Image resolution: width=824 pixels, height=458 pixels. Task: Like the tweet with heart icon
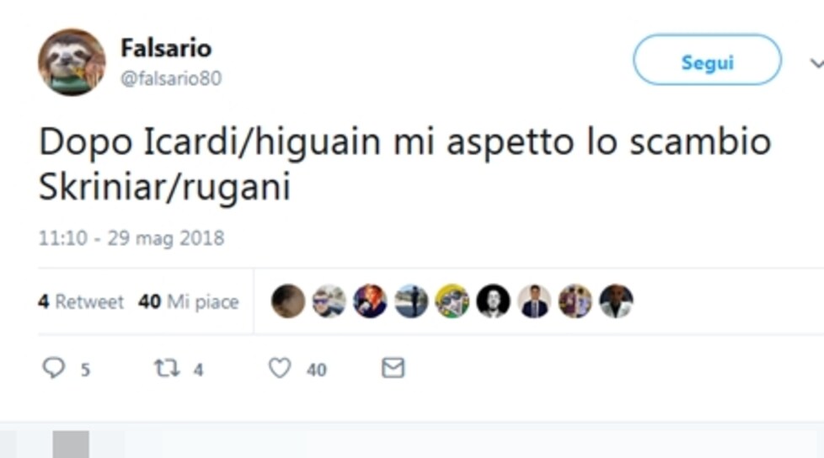[280, 368]
